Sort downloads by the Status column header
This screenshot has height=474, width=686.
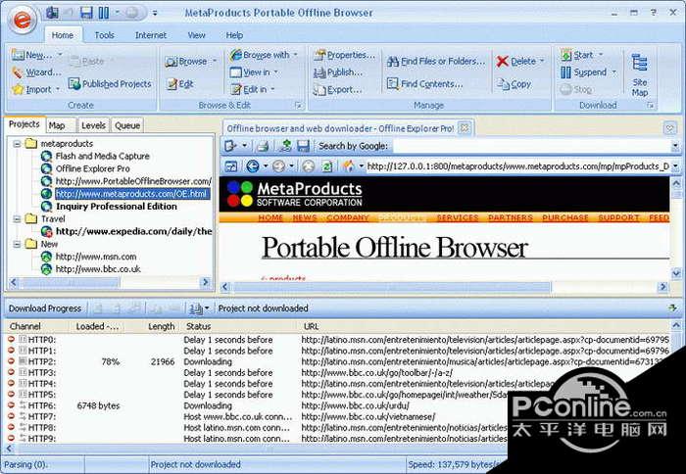[x=198, y=326]
